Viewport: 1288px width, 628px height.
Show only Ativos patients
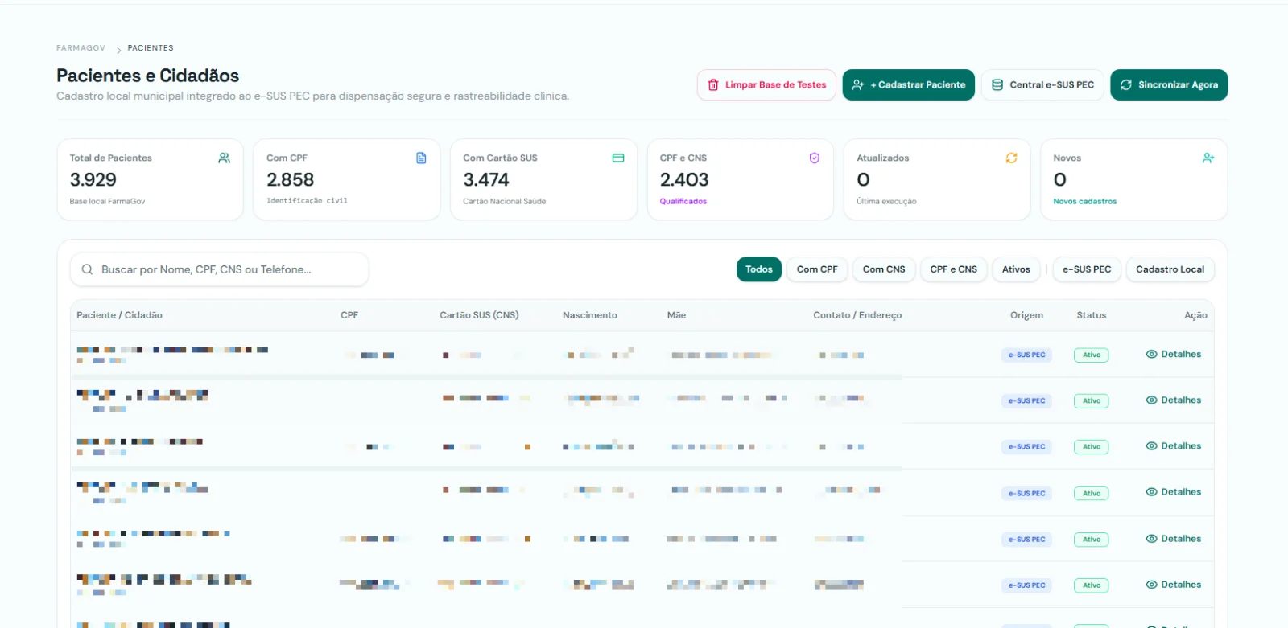tap(1016, 269)
